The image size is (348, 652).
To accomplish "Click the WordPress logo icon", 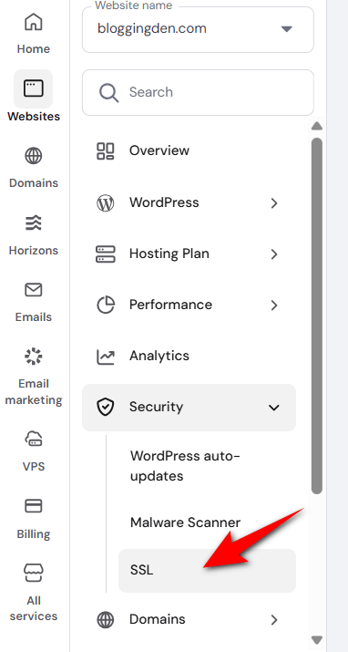I will click(x=105, y=203).
